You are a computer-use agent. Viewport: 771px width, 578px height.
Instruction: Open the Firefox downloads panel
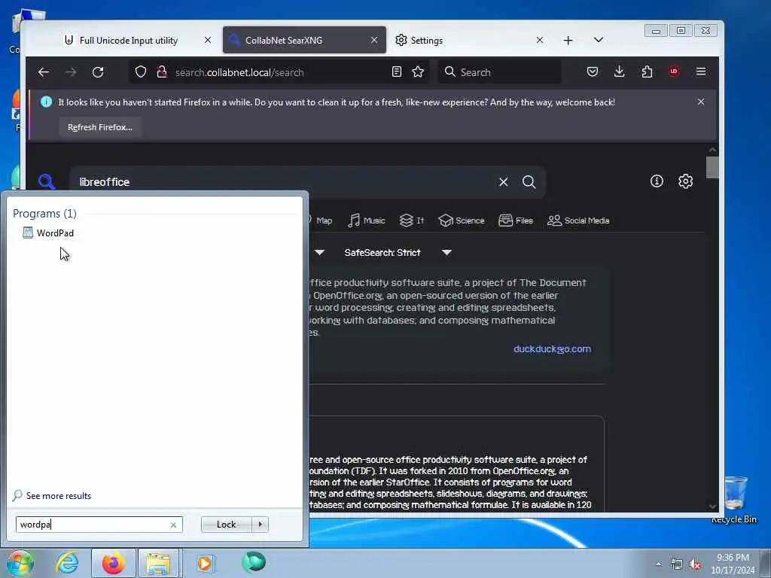coord(620,71)
